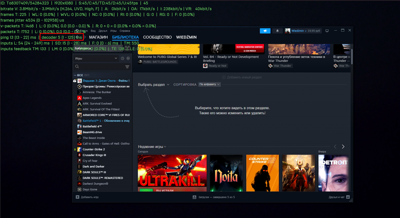Image resolution: width=400 pixels, height=218 pixels.
Task: Open the WIEDŹMIN profile tab
Action: pyautogui.click(x=186, y=37)
